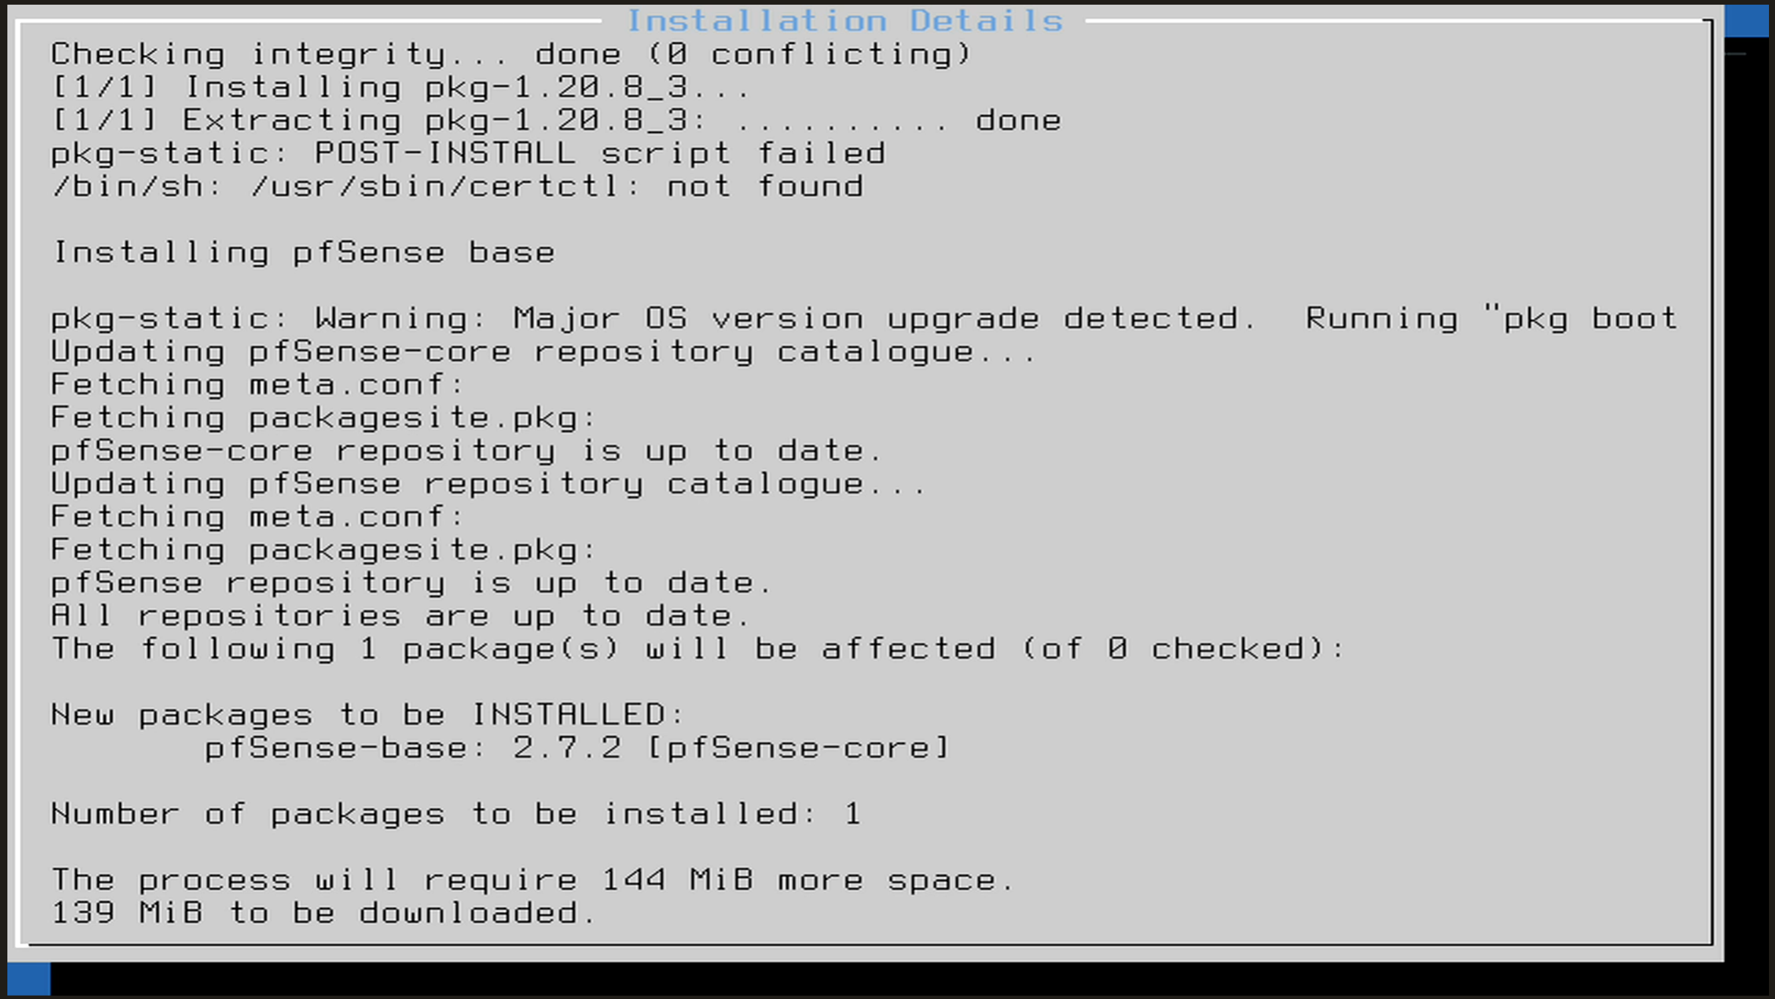
Task: Click the "Installing pfSense base" heading line
Action: coord(304,253)
